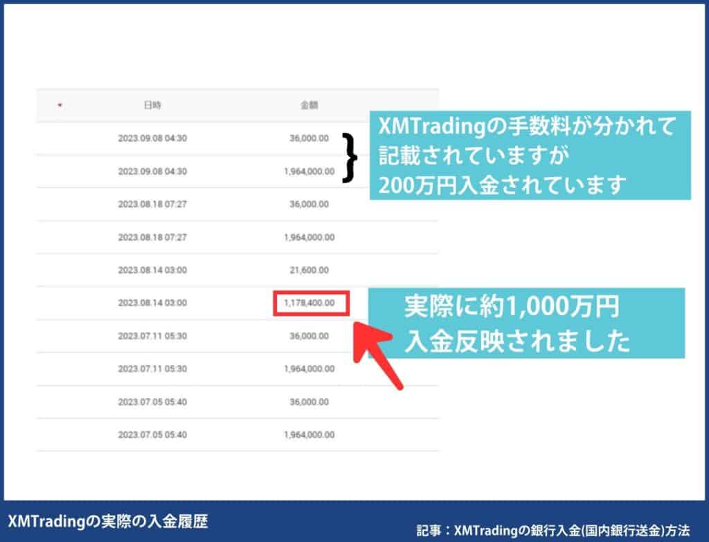Select date 2023.07.11 05:30 beside 1,964,000.00
The image size is (709, 542).
click(152, 369)
